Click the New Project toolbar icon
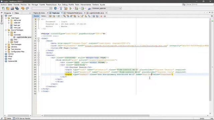214x120 pixels. [x=8, y=8]
